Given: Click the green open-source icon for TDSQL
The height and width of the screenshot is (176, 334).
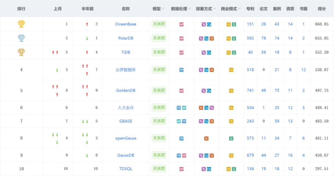Looking at the screenshot, I should tap(234, 169).
